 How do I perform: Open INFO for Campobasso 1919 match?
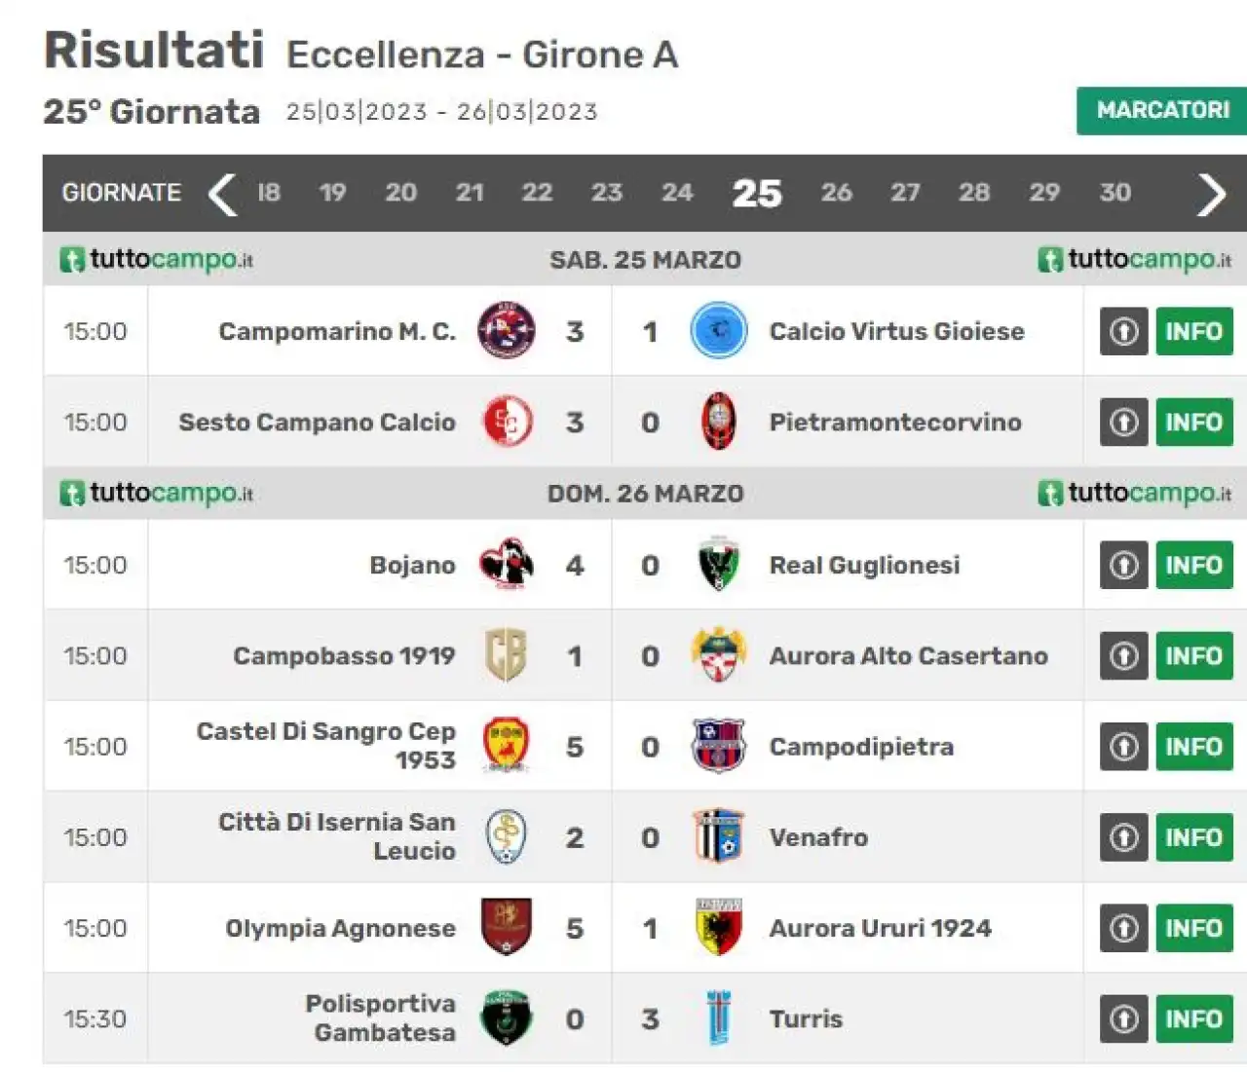coord(1194,655)
